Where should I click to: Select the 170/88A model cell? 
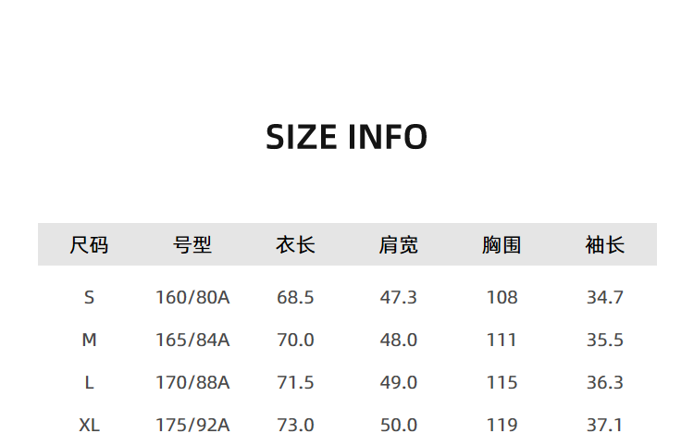(192, 382)
